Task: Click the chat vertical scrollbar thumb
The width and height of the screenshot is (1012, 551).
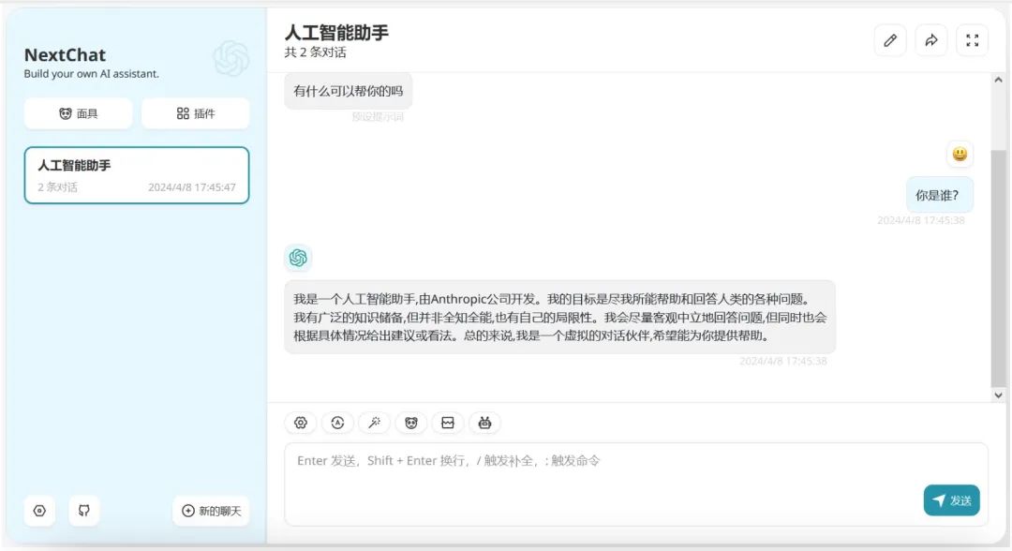Action: (x=999, y=268)
